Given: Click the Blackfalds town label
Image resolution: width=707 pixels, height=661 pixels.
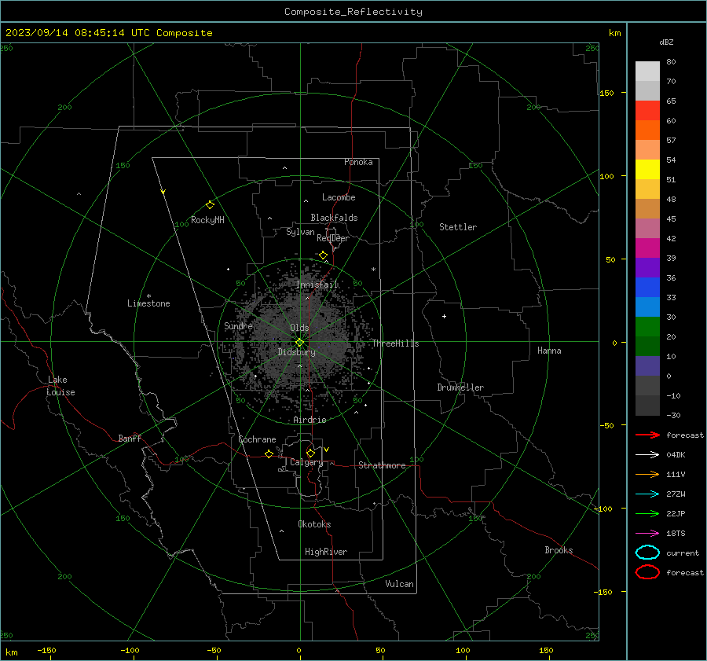Looking at the screenshot, I should (x=334, y=218).
